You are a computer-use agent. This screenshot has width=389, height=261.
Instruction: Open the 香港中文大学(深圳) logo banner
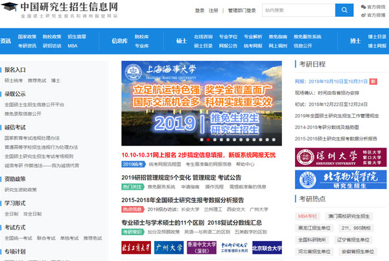point(202,247)
